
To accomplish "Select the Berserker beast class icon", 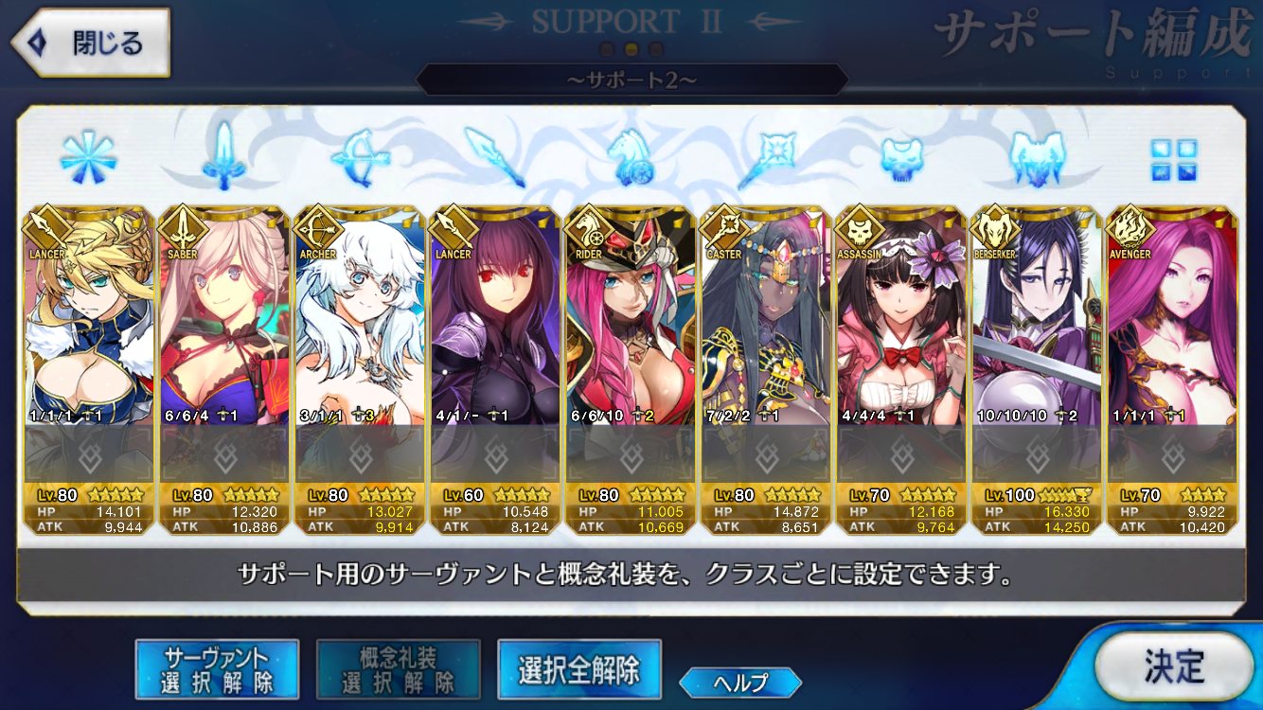I will click(x=1038, y=157).
